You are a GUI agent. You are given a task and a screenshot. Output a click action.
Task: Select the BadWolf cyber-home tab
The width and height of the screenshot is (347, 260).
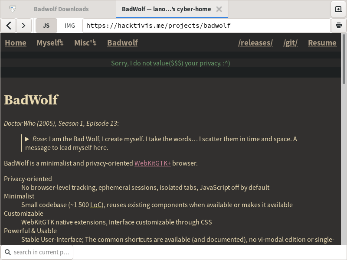tap(166, 9)
